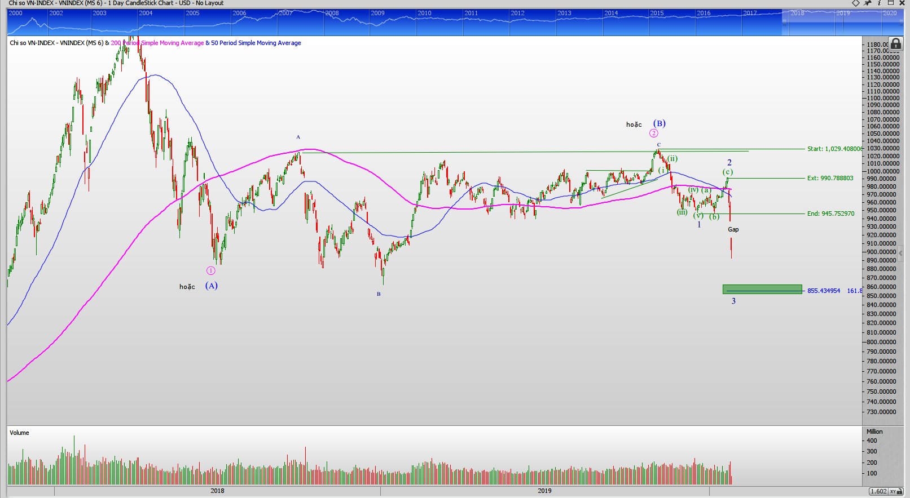The image size is (910, 498).
Task: Click the green target zone rectangle near 855
Action: (762, 289)
